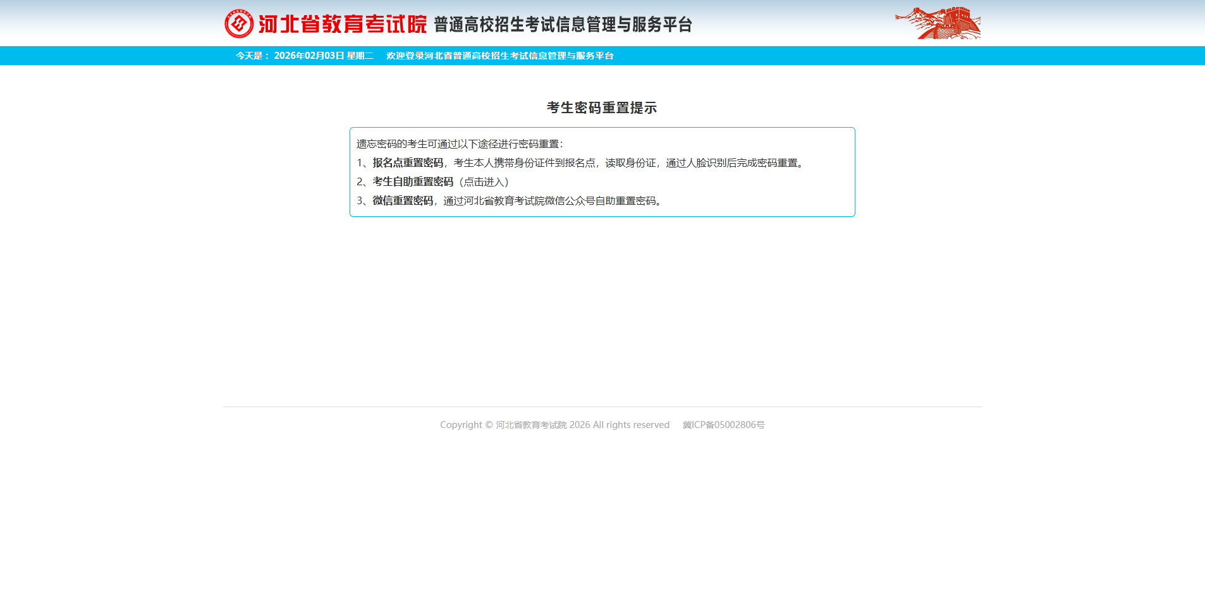Click the 通过河北省教育考试院微信公众号 instruction text
Screen dimensions: 1205x600
tap(550, 201)
